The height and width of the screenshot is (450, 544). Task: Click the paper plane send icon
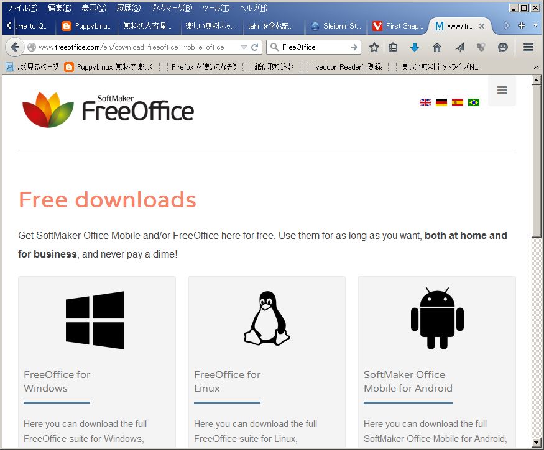[459, 47]
